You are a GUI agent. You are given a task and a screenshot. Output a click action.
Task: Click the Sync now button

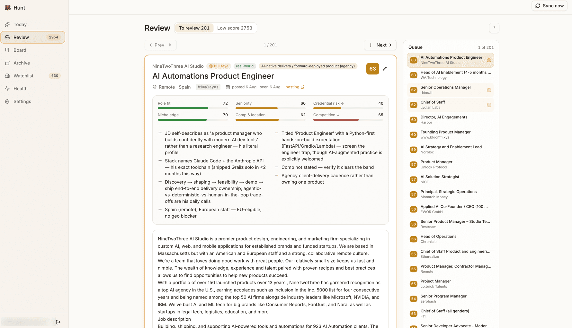[550, 6]
